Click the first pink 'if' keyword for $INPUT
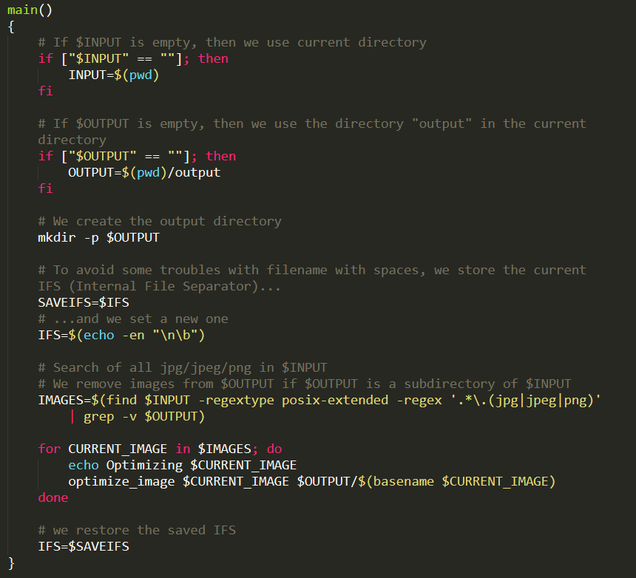636x578 pixels. [45, 59]
